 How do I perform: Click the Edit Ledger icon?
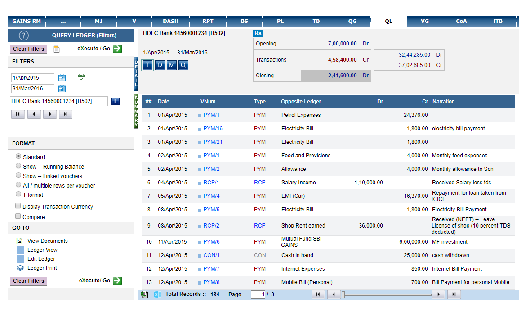click(x=20, y=259)
